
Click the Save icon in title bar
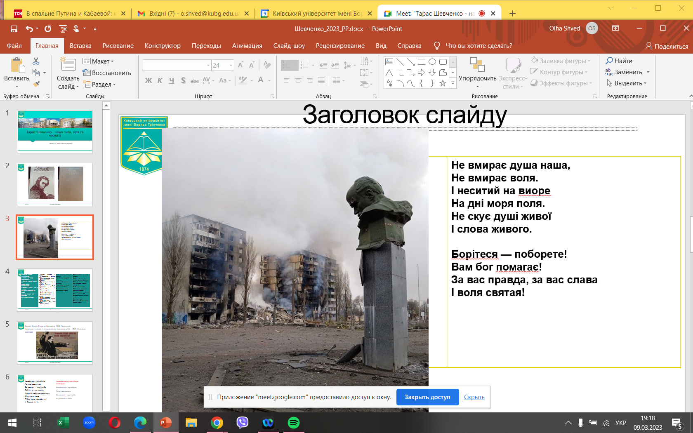(x=14, y=29)
